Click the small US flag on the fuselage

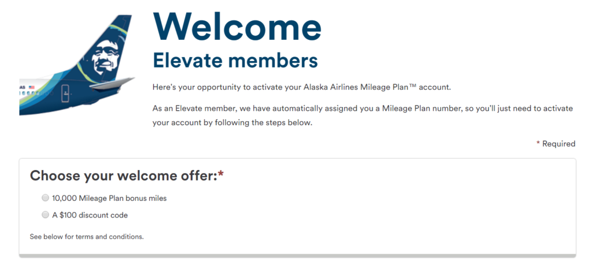pyautogui.click(x=31, y=88)
